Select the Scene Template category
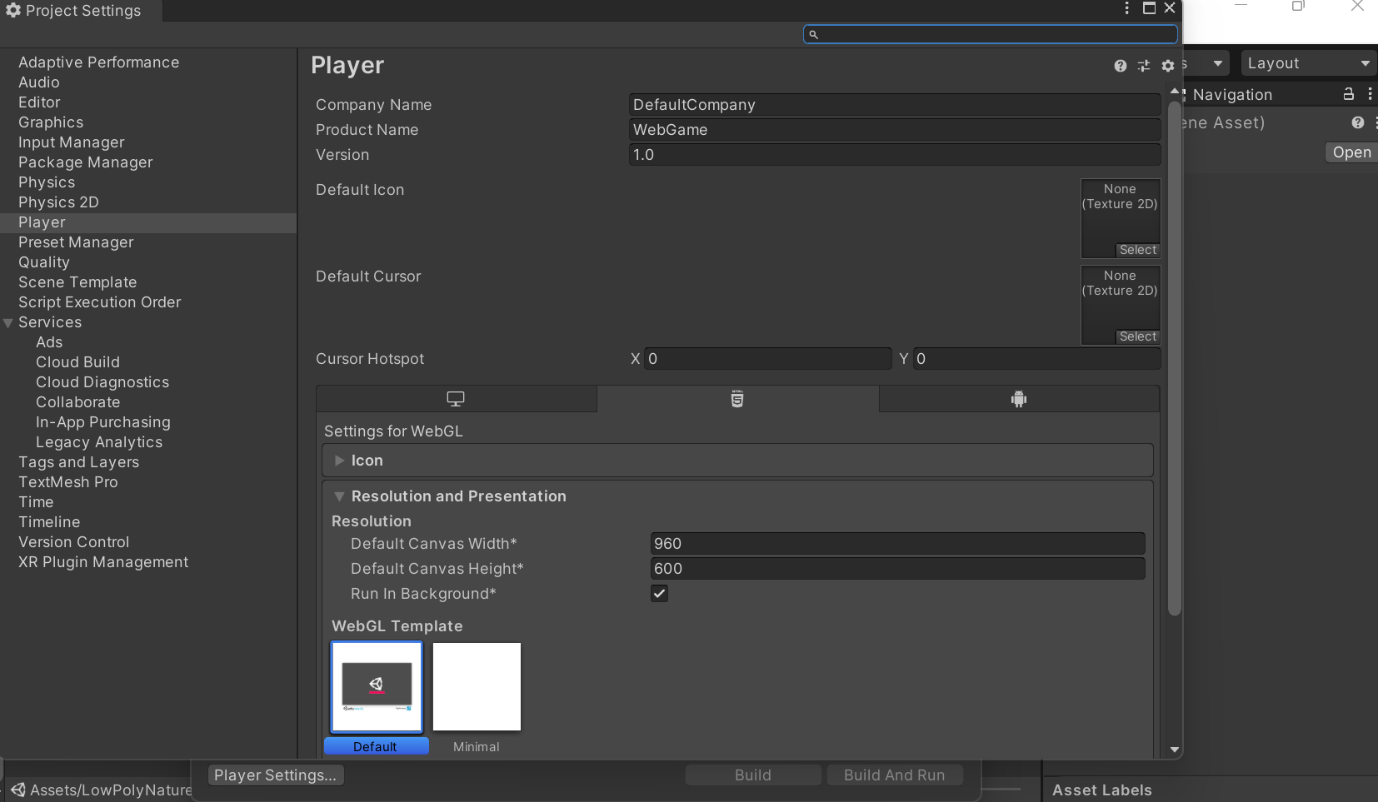This screenshot has width=1378, height=802. pos(77,282)
